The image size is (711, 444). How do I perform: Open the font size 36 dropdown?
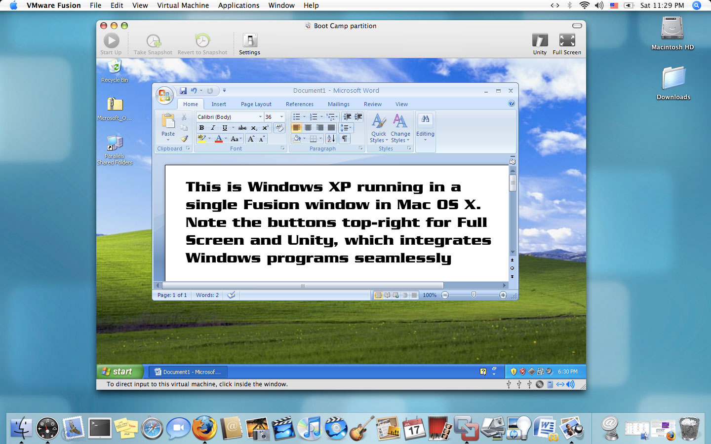click(282, 117)
